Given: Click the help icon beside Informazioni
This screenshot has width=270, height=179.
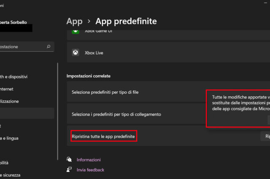Looking at the screenshot, I should coord(69,160).
